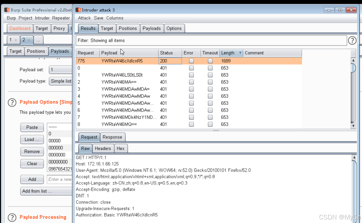The height and width of the screenshot is (223, 362).
Task: Click the Remove button
Action: tap(32, 152)
